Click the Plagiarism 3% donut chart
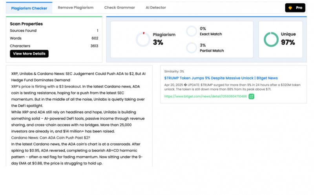The width and height of the screenshot is (314, 195). (x=143, y=40)
